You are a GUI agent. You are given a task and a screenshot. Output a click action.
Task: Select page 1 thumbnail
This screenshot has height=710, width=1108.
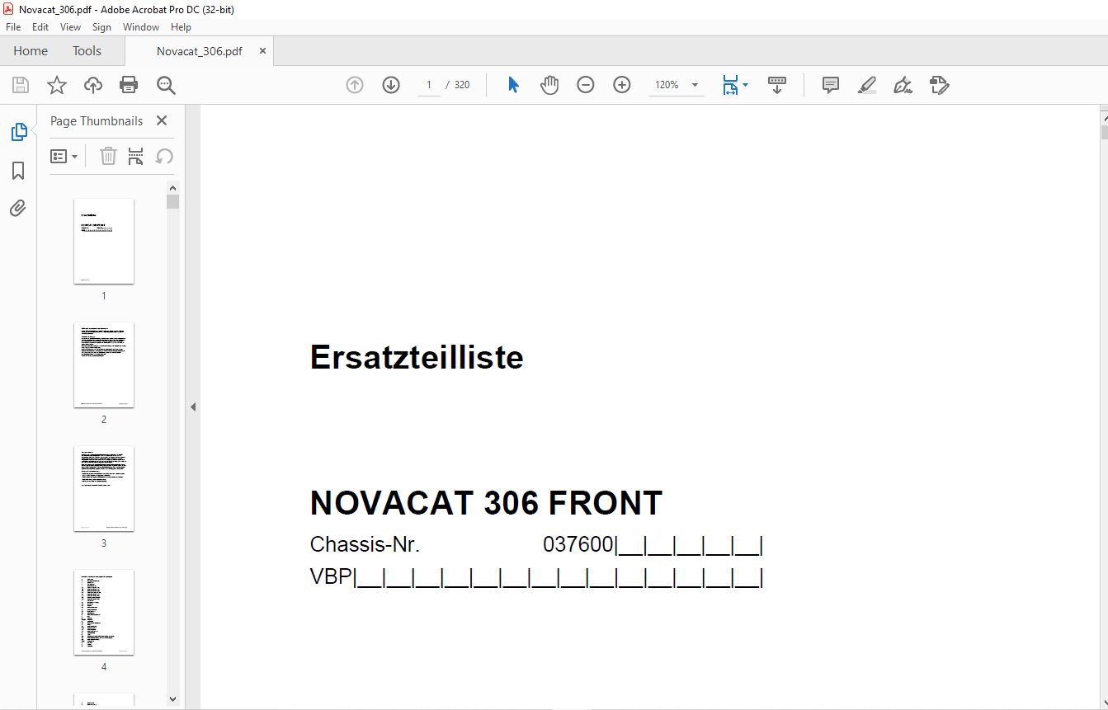pos(104,241)
